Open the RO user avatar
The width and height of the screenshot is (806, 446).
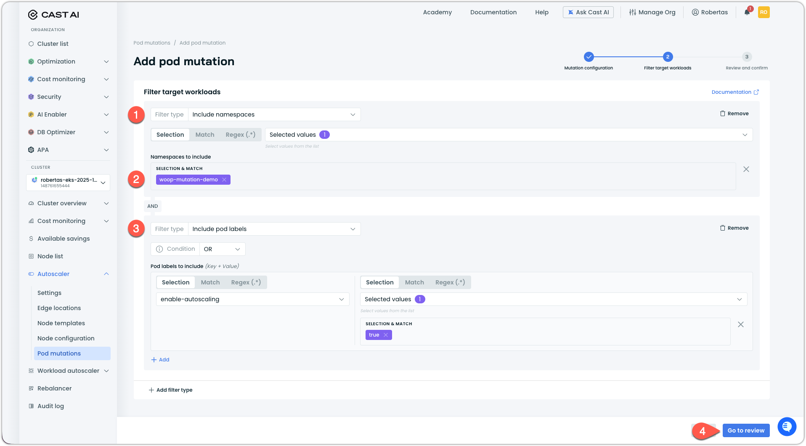(x=764, y=12)
